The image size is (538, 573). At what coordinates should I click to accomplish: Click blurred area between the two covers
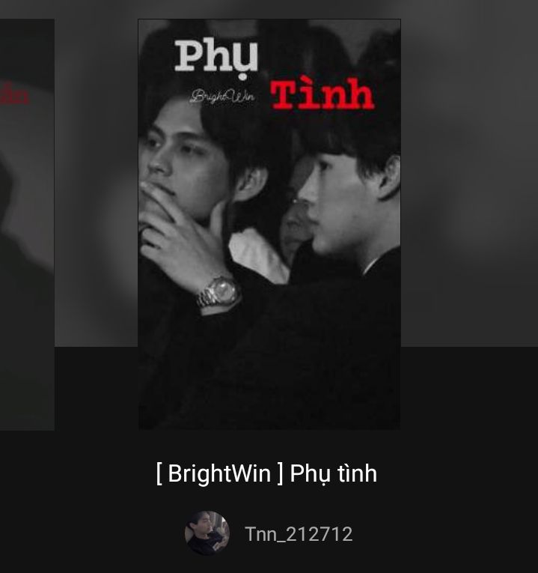coord(96,183)
